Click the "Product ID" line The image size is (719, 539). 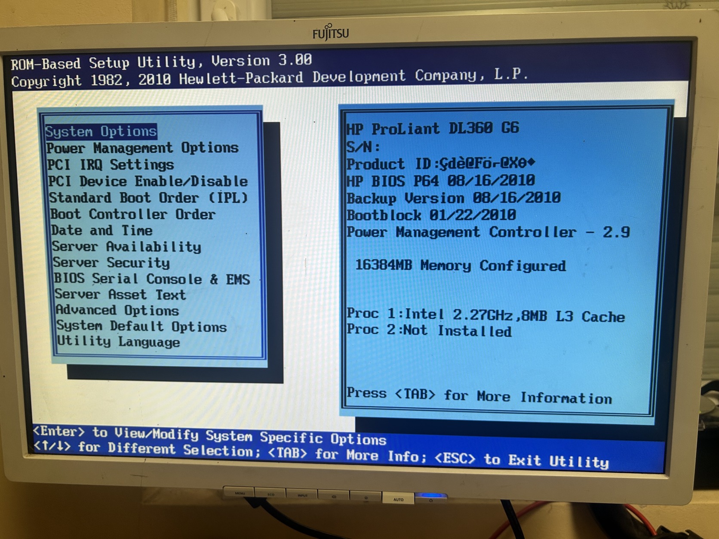441,164
